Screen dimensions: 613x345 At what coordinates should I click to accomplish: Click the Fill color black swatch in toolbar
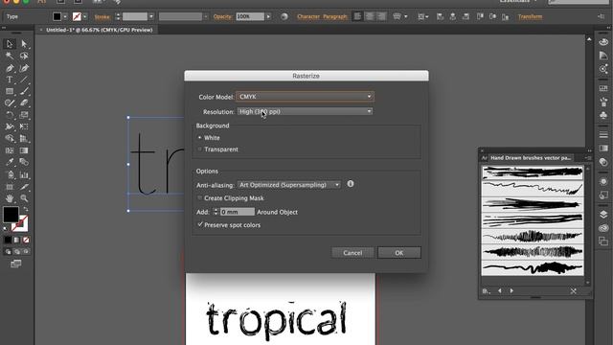pyautogui.click(x=11, y=215)
